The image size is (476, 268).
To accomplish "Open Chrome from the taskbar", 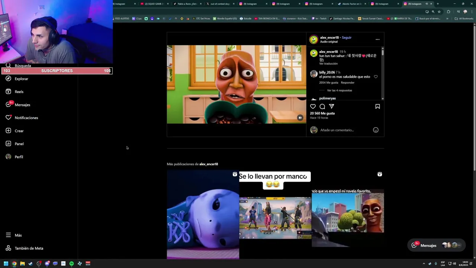I will (x=14, y=264).
